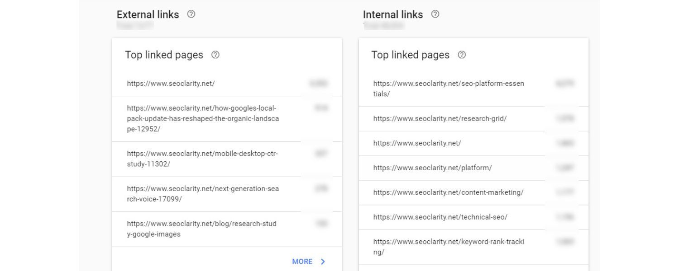Click the help icon beside Internal Top linked pages
The height and width of the screenshot is (271, 679).
[462, 55]
